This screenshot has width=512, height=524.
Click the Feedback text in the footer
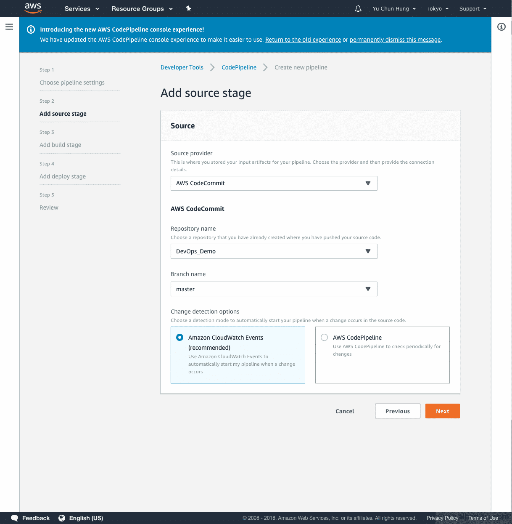coord(36,518)
